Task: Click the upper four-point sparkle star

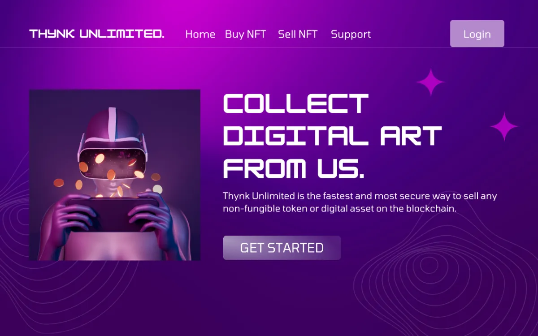Action: coord(430,82)
